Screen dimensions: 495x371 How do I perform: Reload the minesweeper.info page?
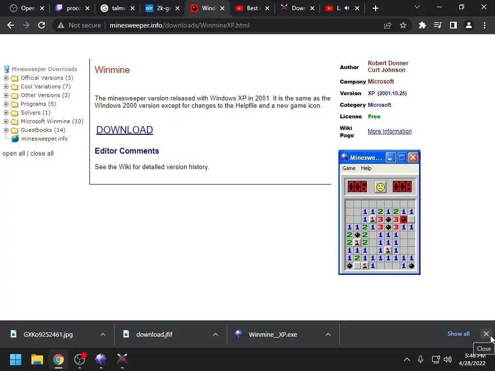42,25
